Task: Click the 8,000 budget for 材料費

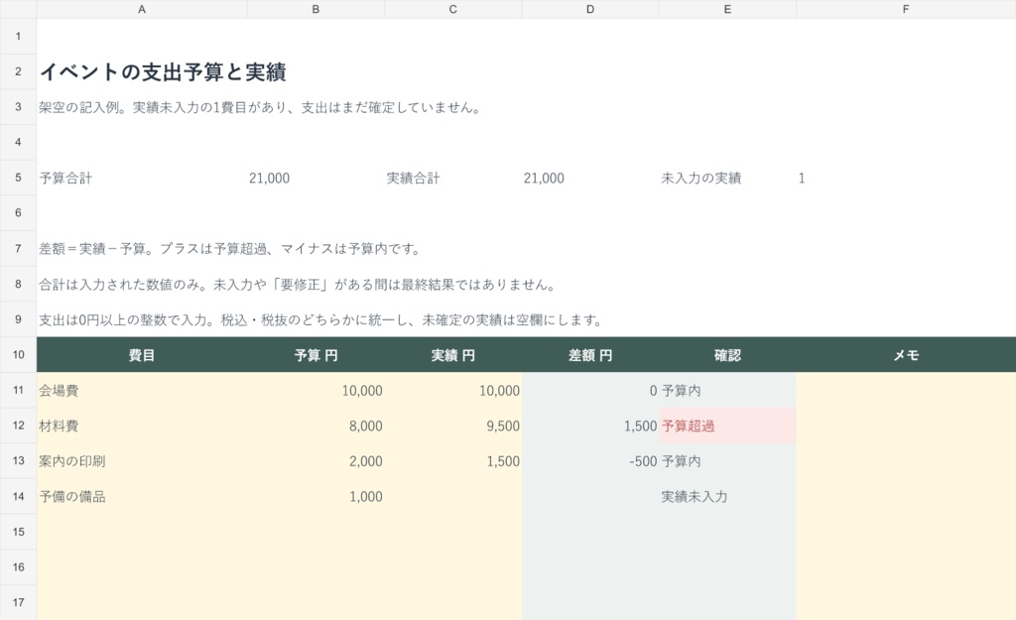Action: 316,426
